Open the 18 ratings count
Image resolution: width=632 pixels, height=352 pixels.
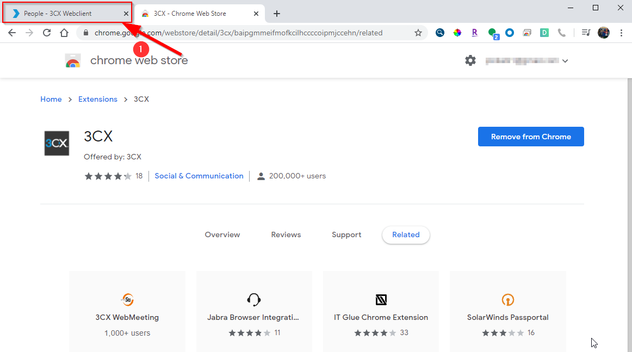pos(139,176)
